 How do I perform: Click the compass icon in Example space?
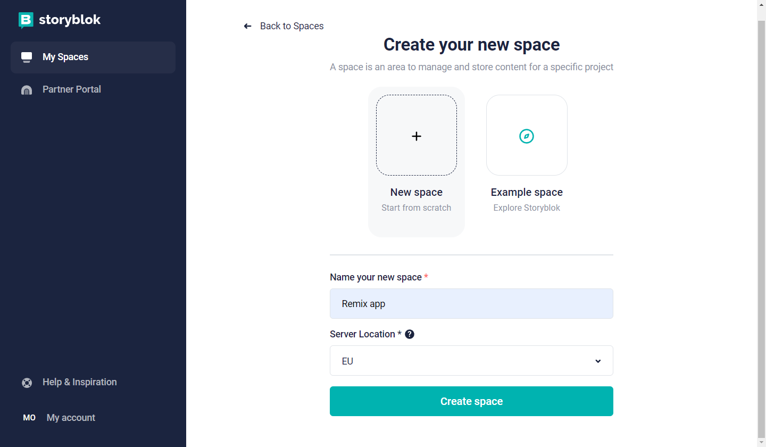click(x=527, y=136)
